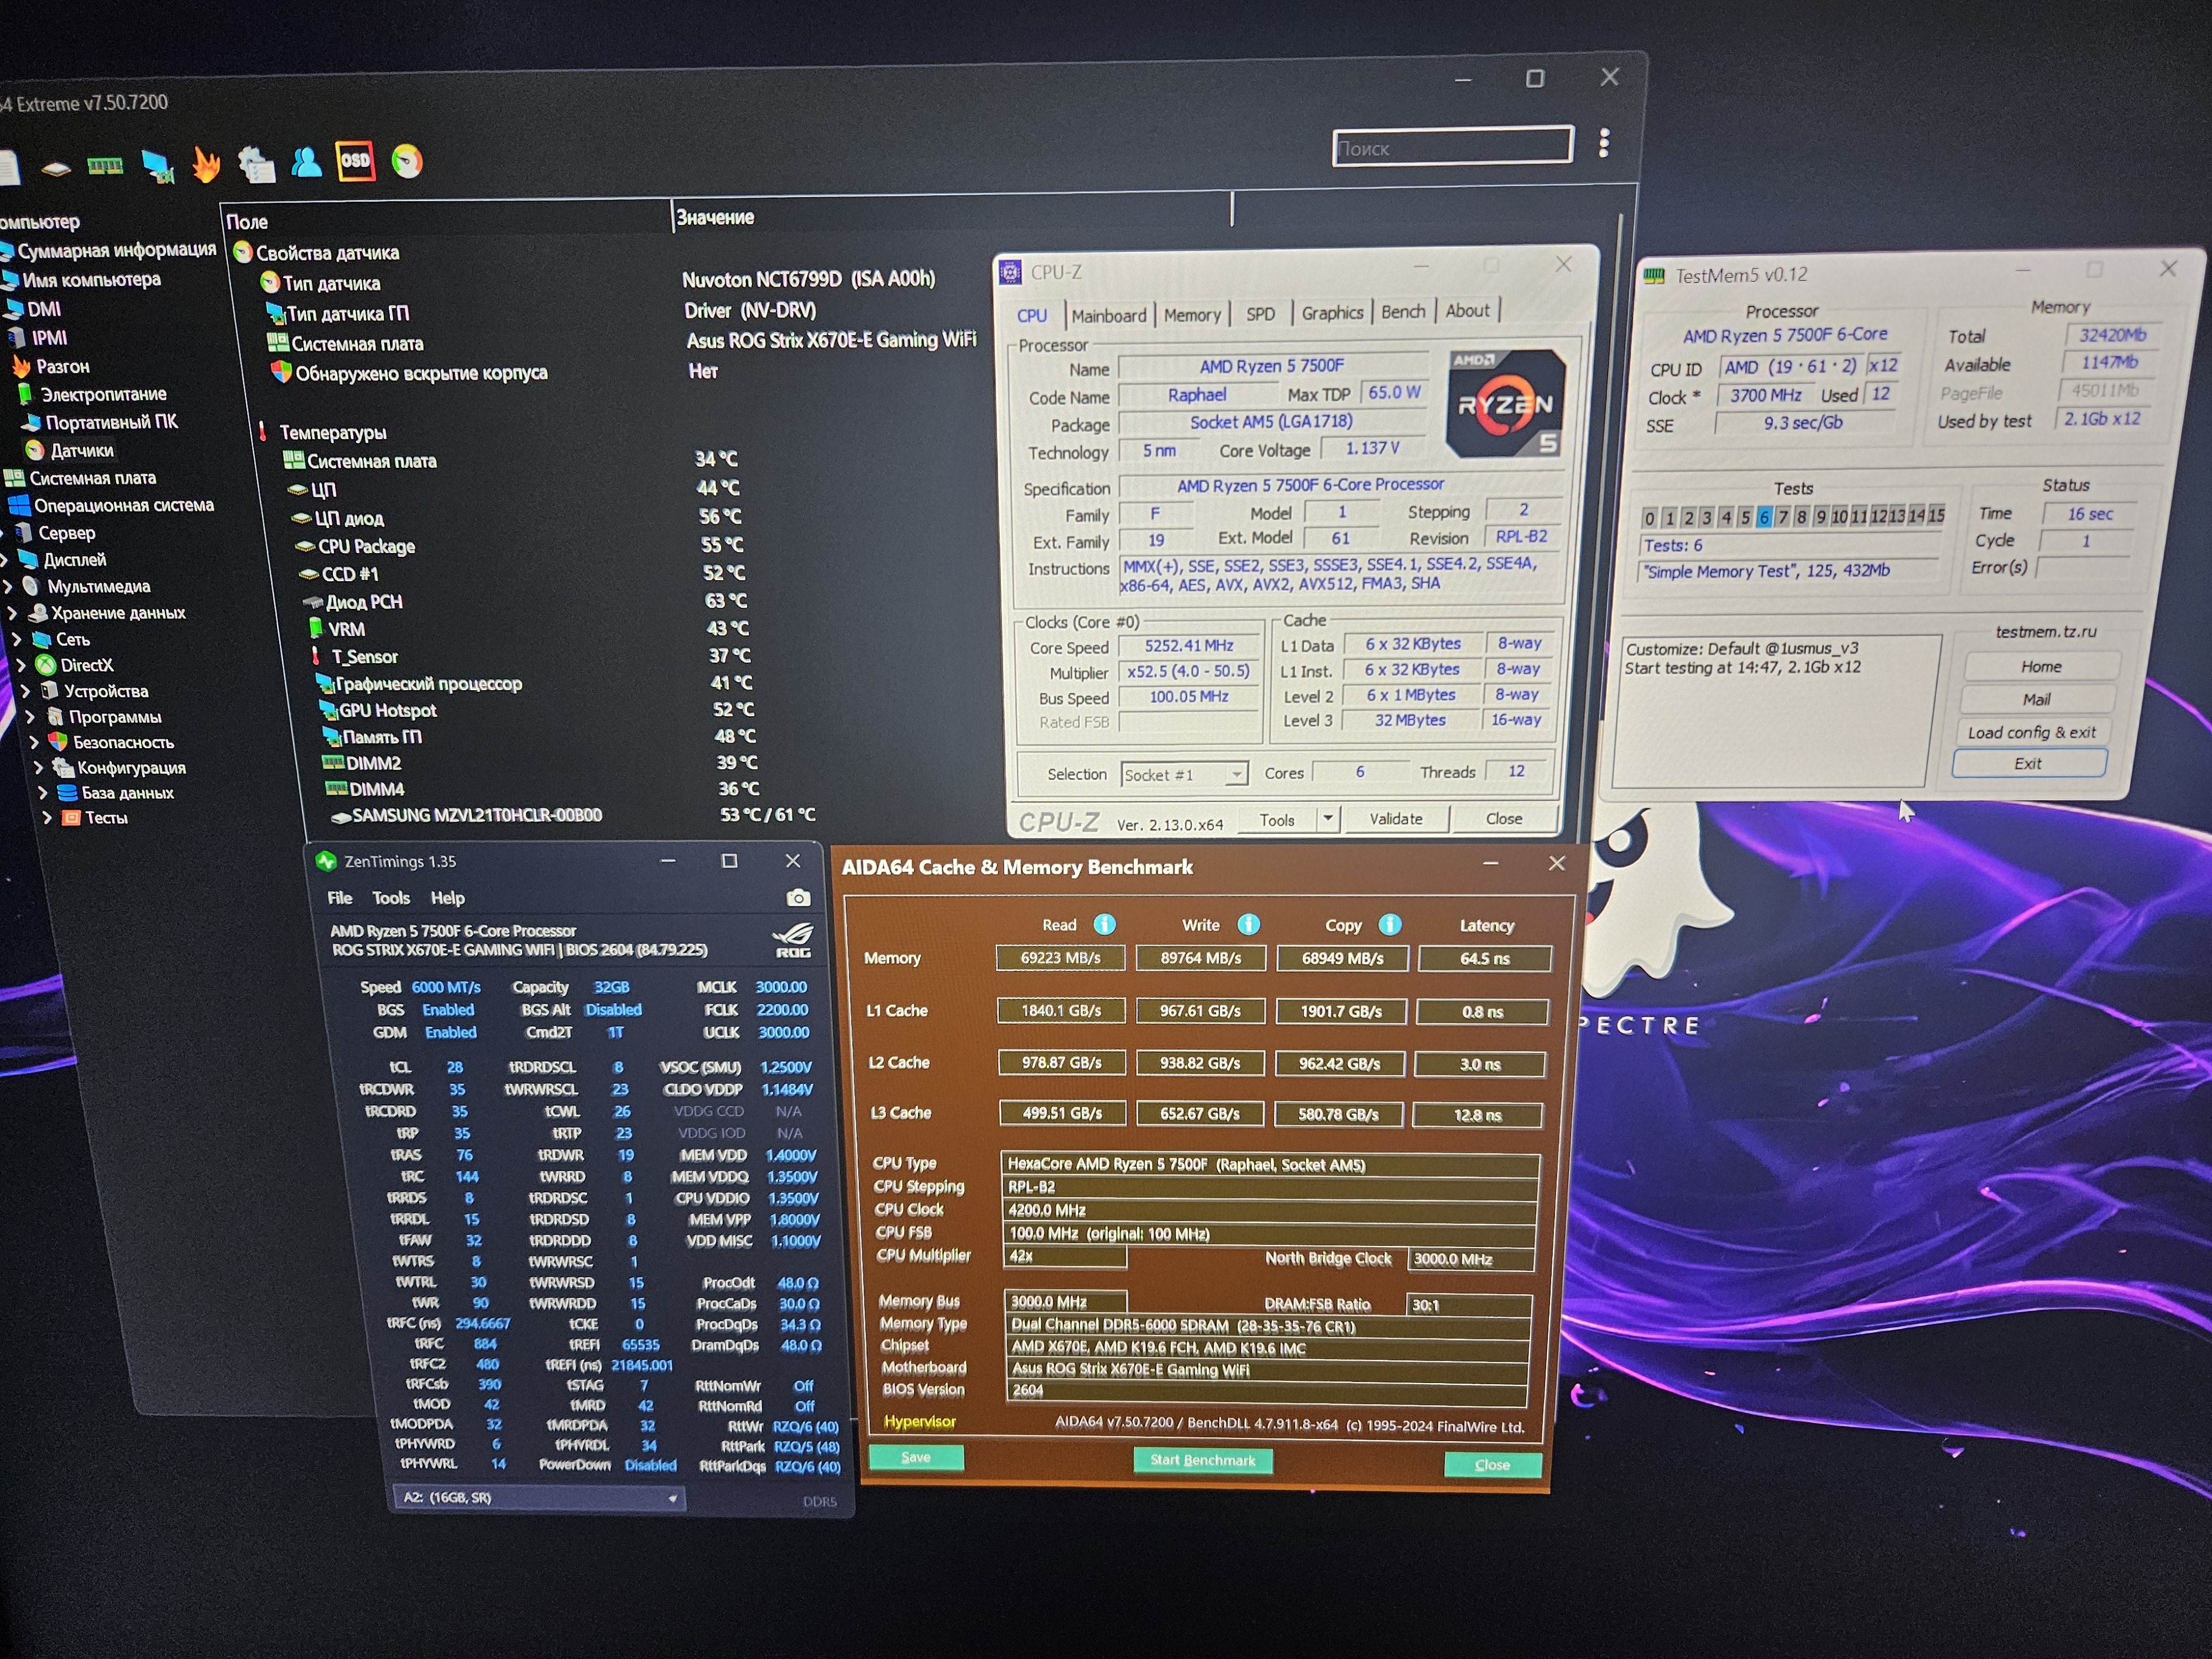Open the system stability test flame icon
Image resolution: width=2212 pixels, height=1659 pixels.
point(206,164)
